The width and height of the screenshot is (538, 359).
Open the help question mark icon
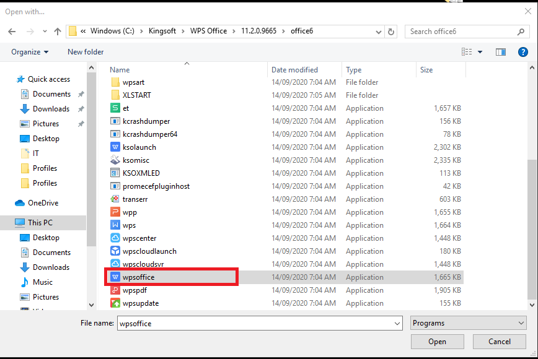(523, 52)
